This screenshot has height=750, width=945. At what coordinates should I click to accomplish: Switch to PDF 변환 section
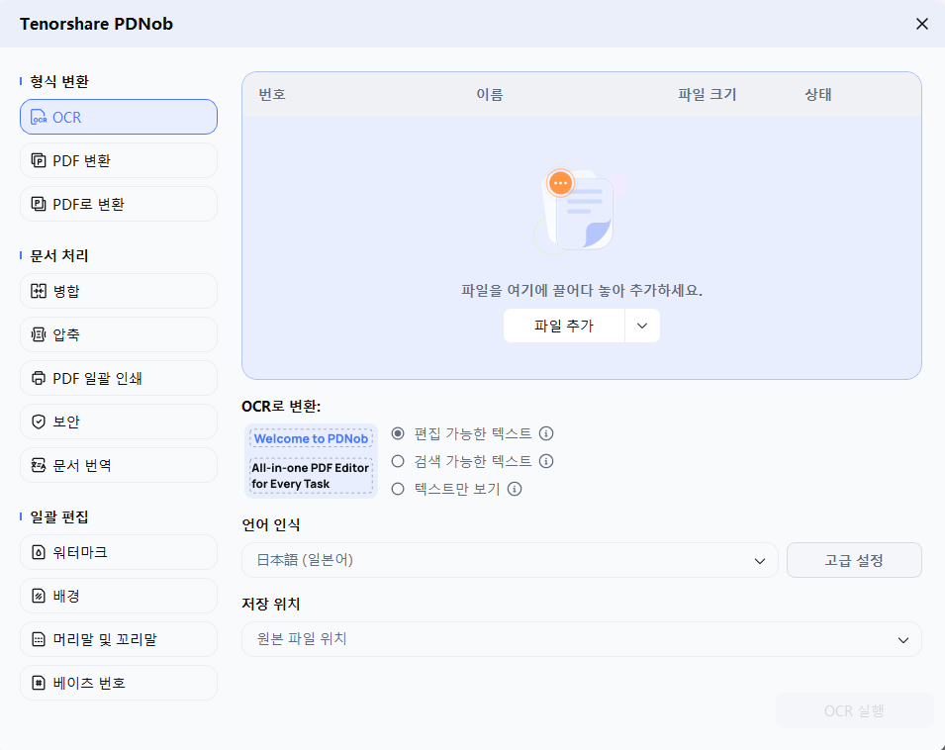(x=119, y=160)
